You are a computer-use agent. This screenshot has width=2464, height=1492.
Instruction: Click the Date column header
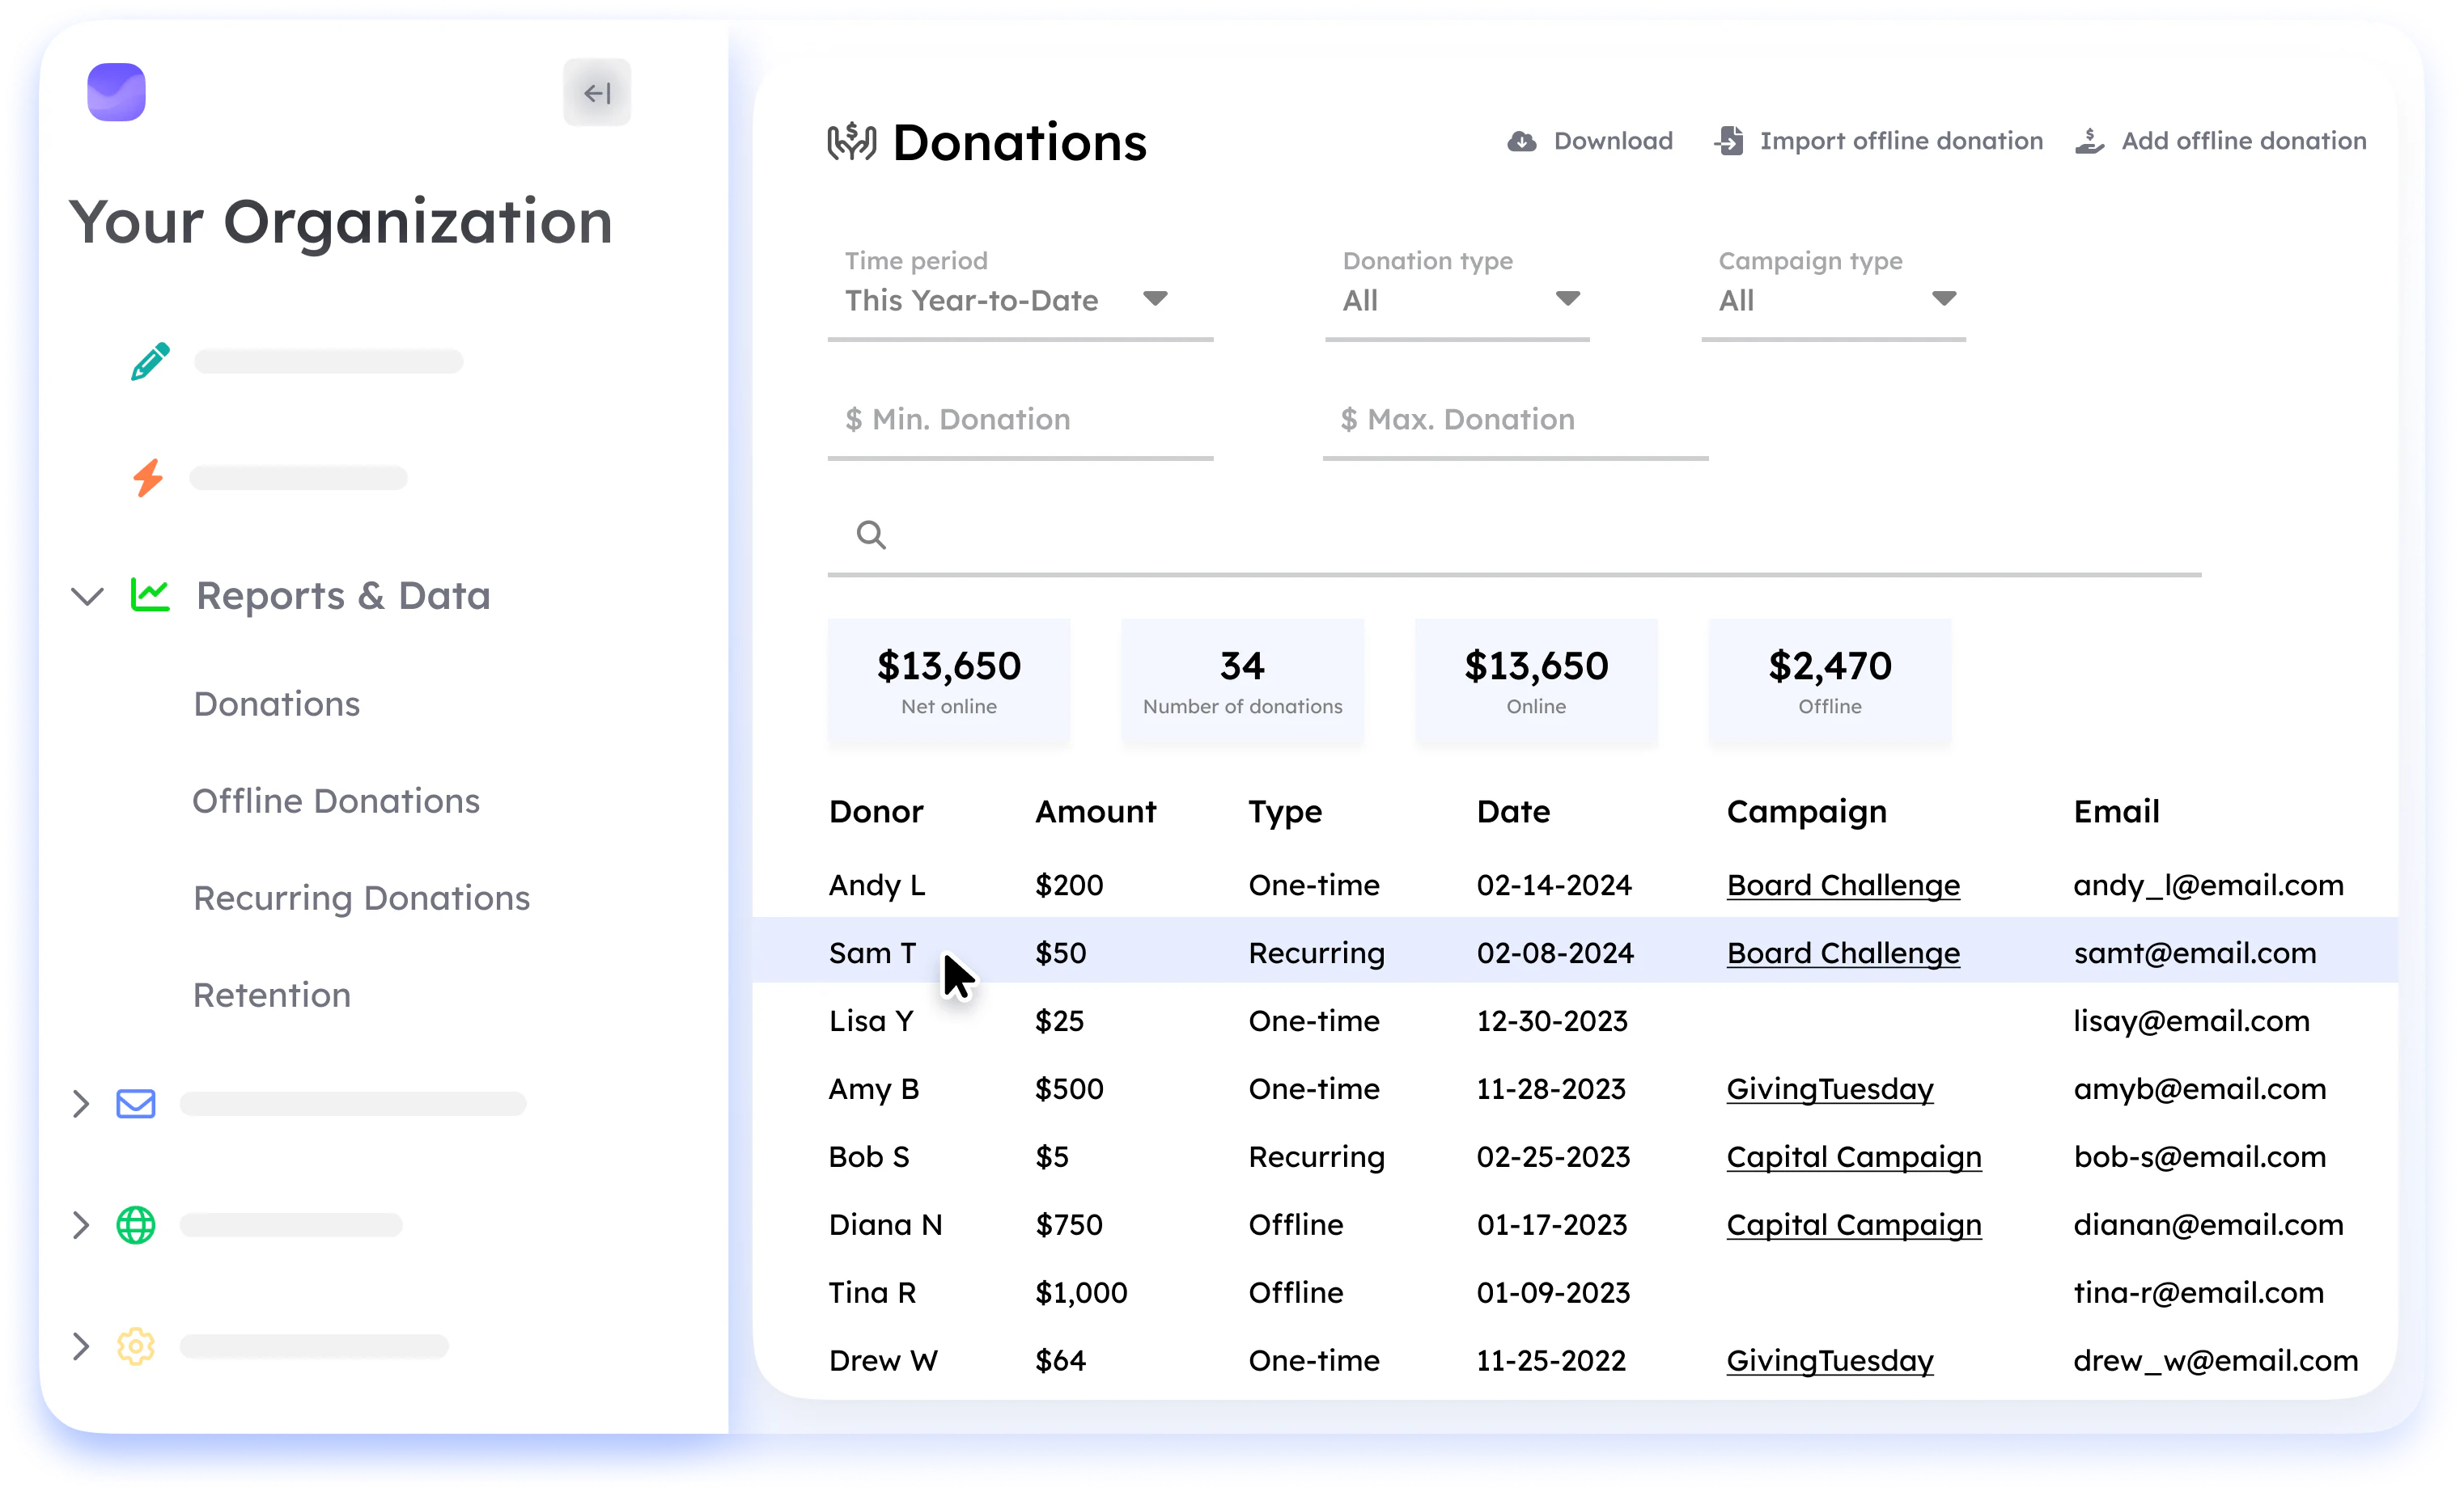pos(1513,813)
